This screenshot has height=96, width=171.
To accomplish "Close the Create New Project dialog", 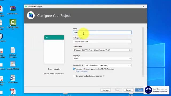I will coord(144,6).
